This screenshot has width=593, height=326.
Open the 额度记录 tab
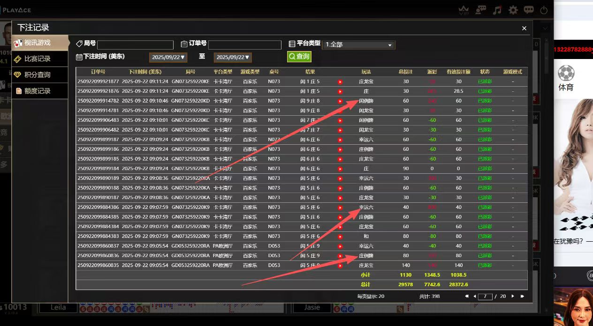[x=40, y=91]
